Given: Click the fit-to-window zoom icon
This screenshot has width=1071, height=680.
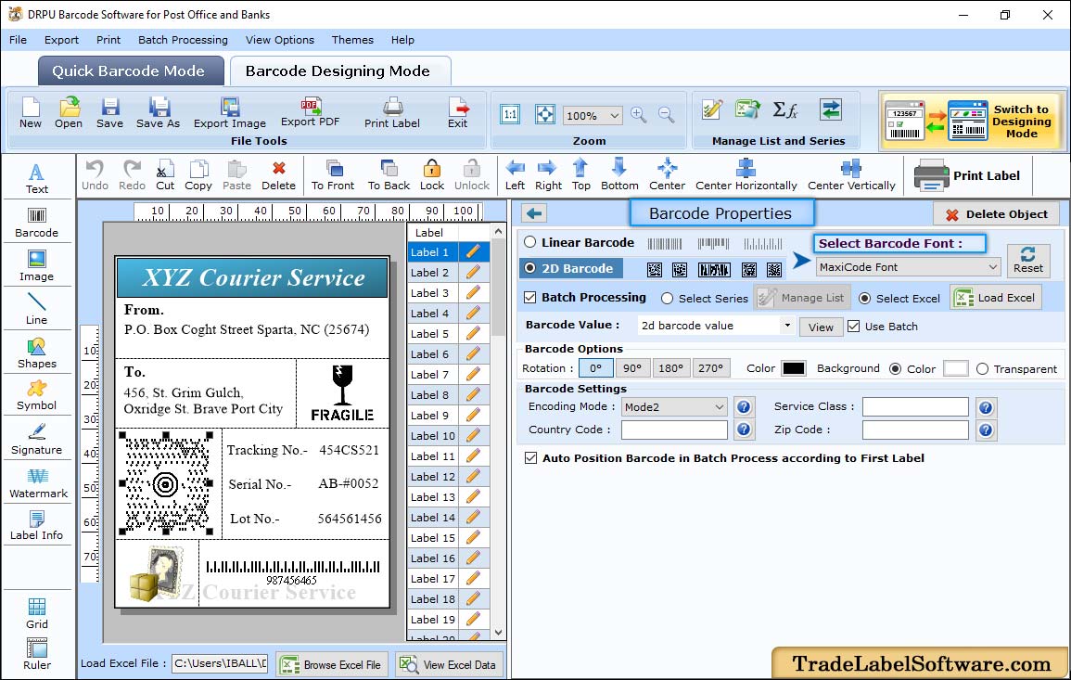Looking at the screenshot, I should tap(545, 114).
